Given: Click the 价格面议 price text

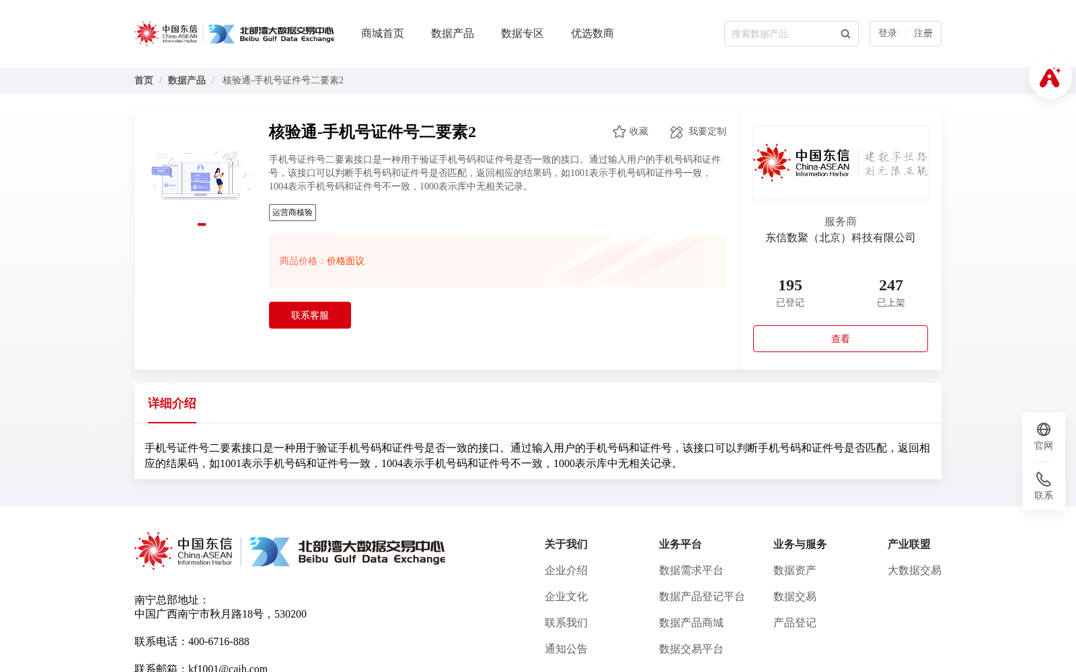Looking at the screenshot, I should (346, 261).
